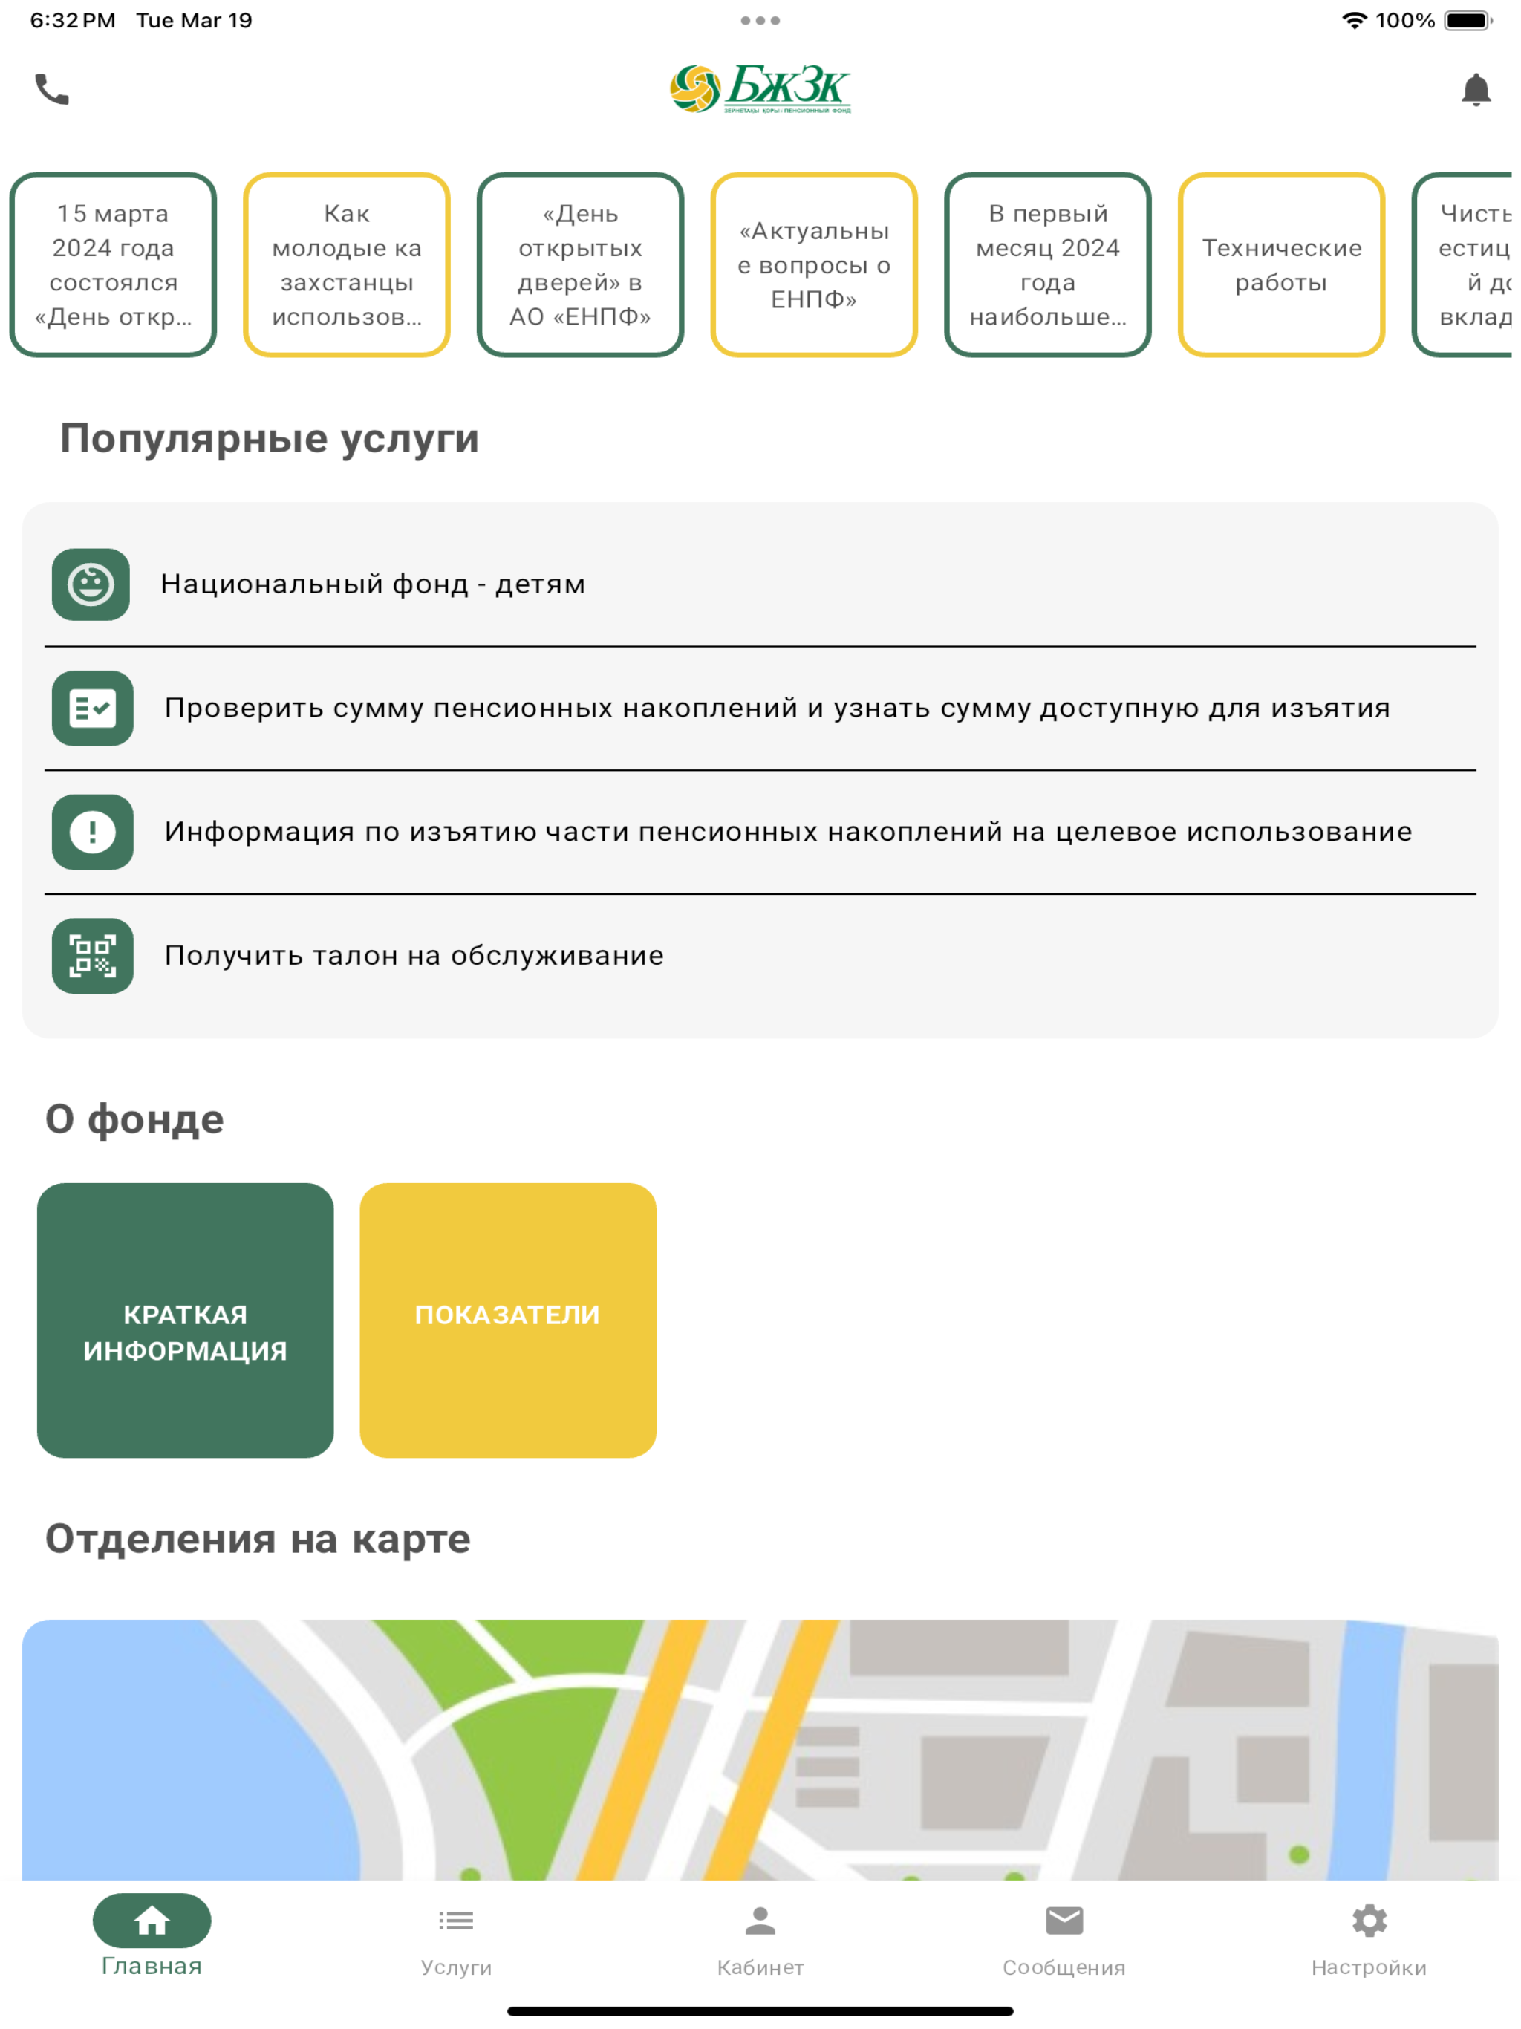The height and width of the screenshot is (2029, 1521).
Task: Tap the checklist icon for pension savings
Action: coord(93,708)
